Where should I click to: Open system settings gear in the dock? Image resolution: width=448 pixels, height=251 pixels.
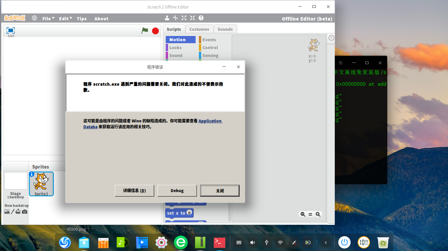coord(161,242)
